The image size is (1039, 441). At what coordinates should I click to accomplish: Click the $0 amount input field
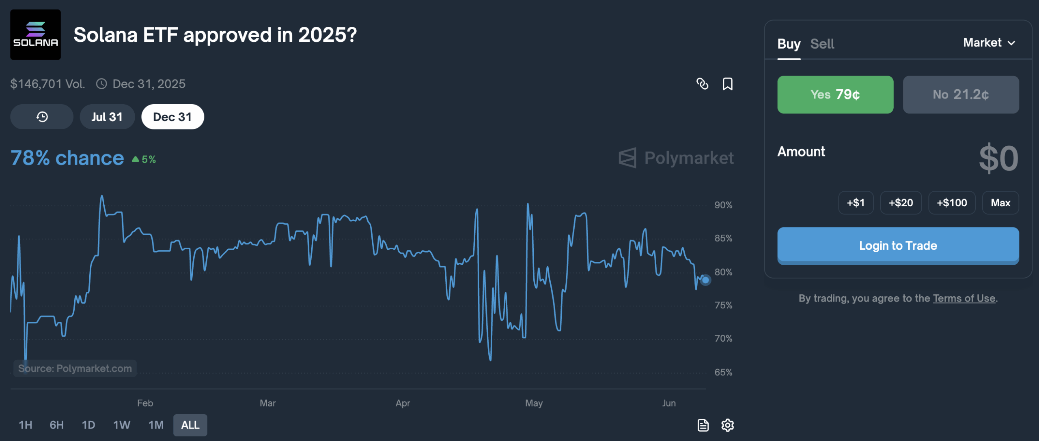pos(998,158)
